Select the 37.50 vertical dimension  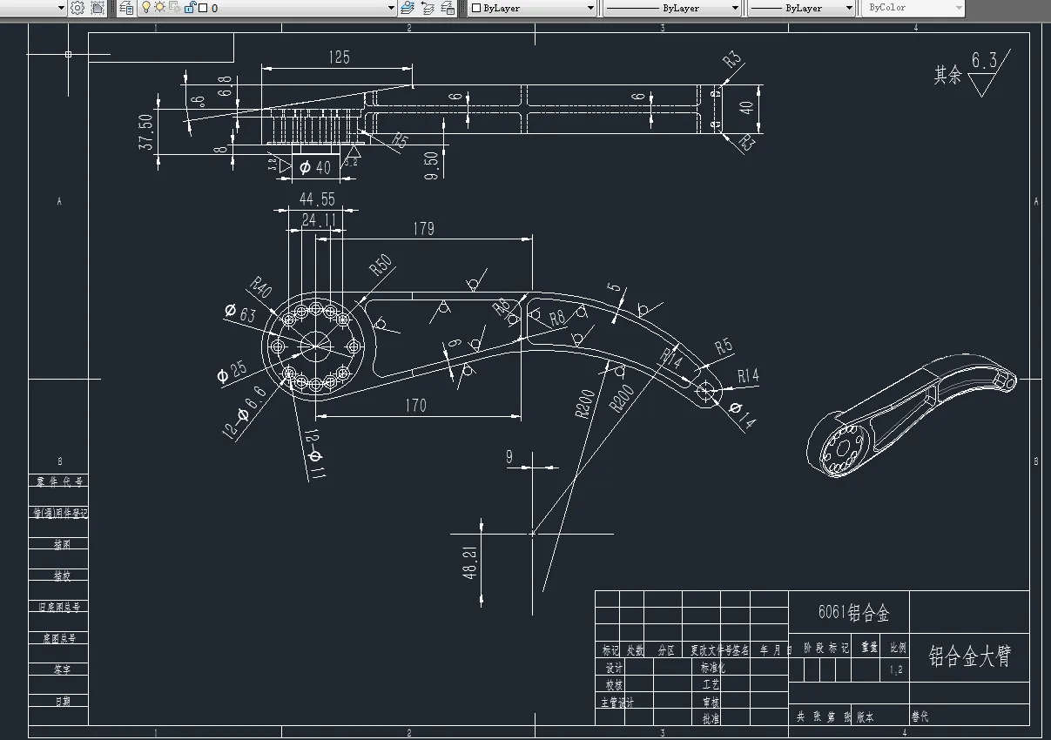[145, 132]
